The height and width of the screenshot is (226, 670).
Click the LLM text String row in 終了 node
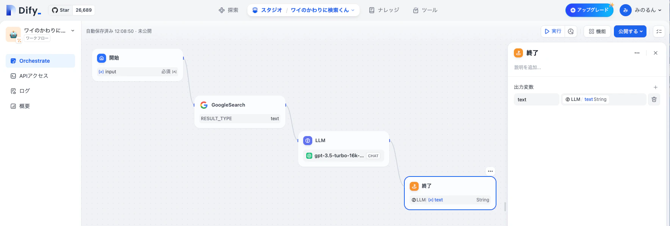tap(450, 200)
